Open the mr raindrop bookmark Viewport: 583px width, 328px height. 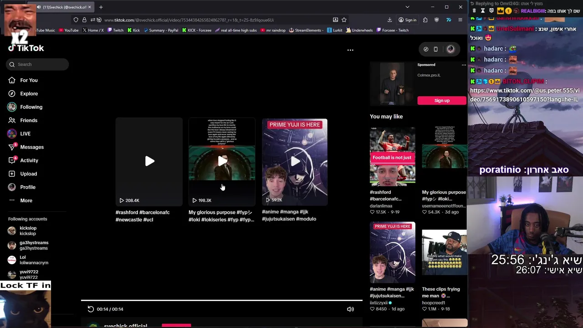[x=273, y=30]
